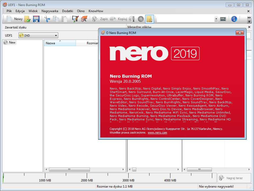The height and width of the screenshot is (191, 254).
Task: Click the 1000 MB mark on capacity bar
Action: [45, 180]
